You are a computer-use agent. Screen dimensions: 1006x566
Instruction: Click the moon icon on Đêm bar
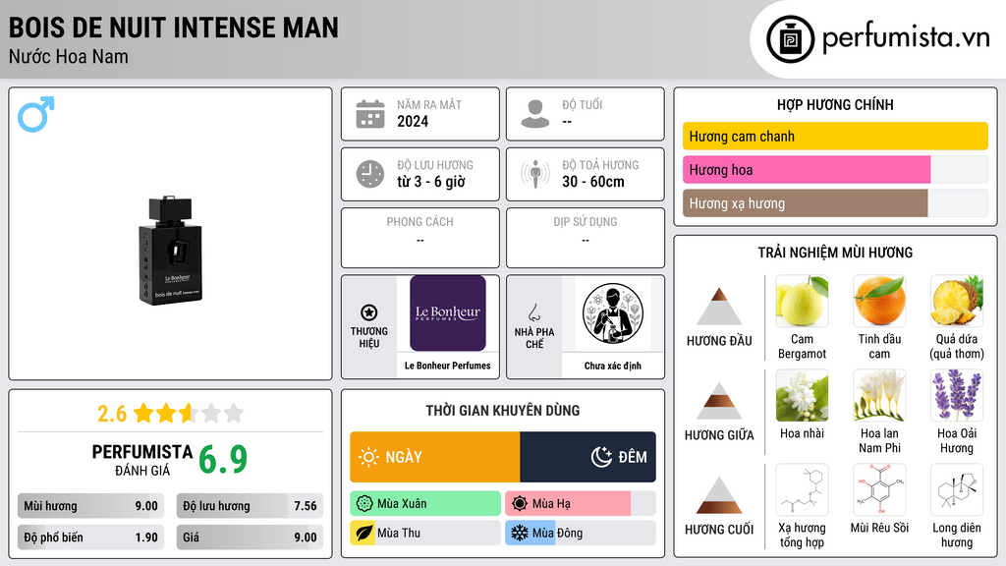601,457
